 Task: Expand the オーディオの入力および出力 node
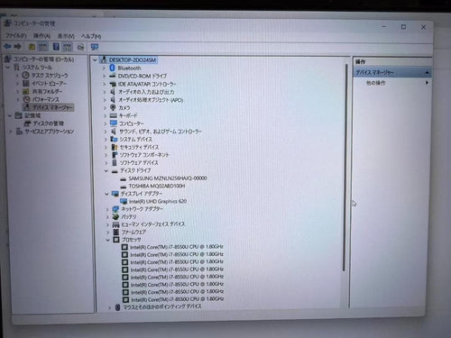coord(105,92)
